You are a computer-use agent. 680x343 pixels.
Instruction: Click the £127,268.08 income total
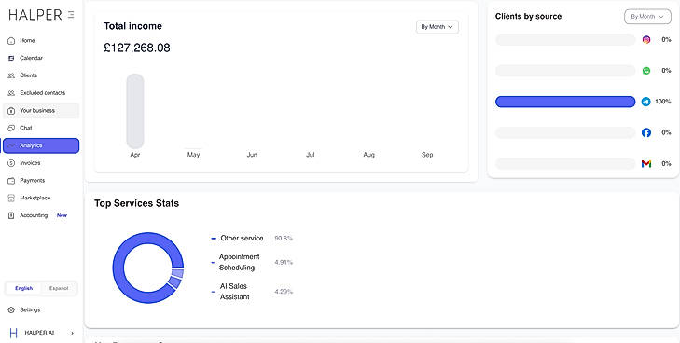pos(137,48)
